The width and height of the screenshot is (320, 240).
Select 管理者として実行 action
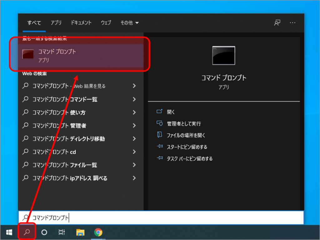click(x=183, y=124)
